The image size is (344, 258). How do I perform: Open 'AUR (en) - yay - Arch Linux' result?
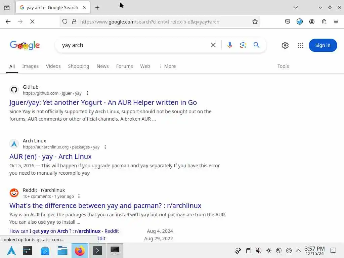50,157
